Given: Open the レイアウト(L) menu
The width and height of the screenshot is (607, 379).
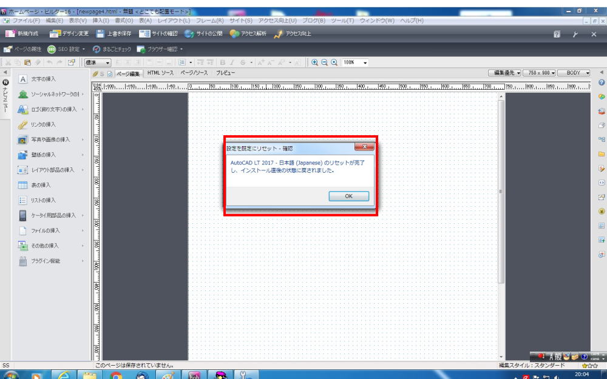Looking at the screenshot, I should pyautogui.click(x=174, y=21).
